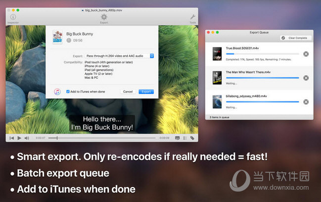Click the elapsed time 0:00:47 label
This screenshot has height=202, width=321.
(41, 138)
